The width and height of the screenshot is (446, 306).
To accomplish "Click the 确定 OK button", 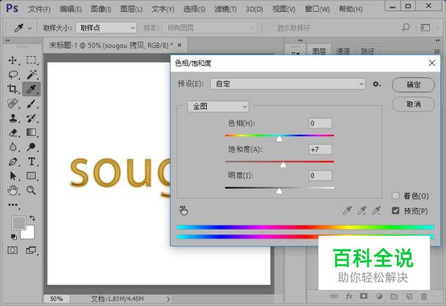I will coord(413,84).
